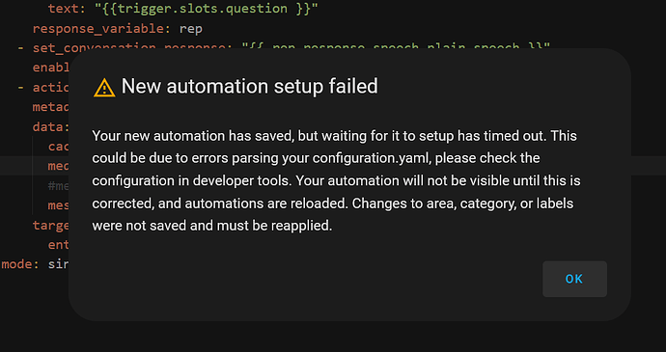Click the "New automation setup failed" heading
666x352 pixels.
(249, 86)
